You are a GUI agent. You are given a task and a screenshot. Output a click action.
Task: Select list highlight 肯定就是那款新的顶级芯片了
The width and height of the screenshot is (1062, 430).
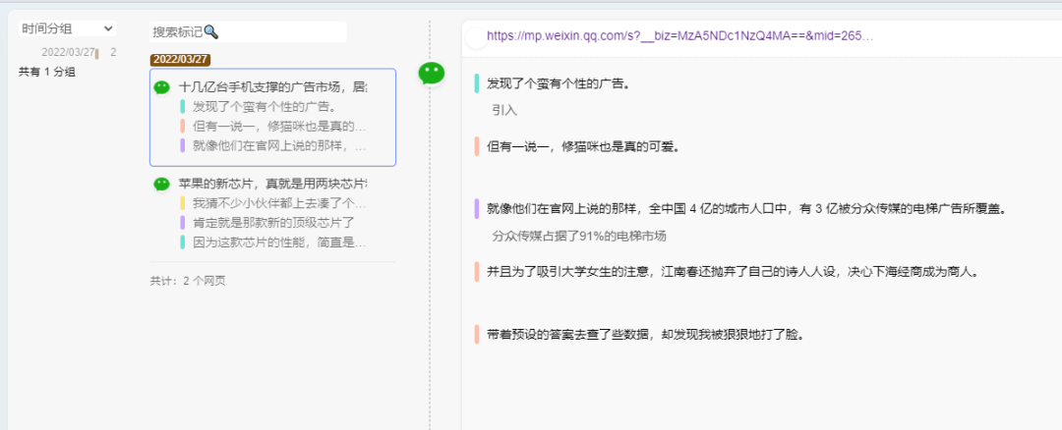coord(273,222)
